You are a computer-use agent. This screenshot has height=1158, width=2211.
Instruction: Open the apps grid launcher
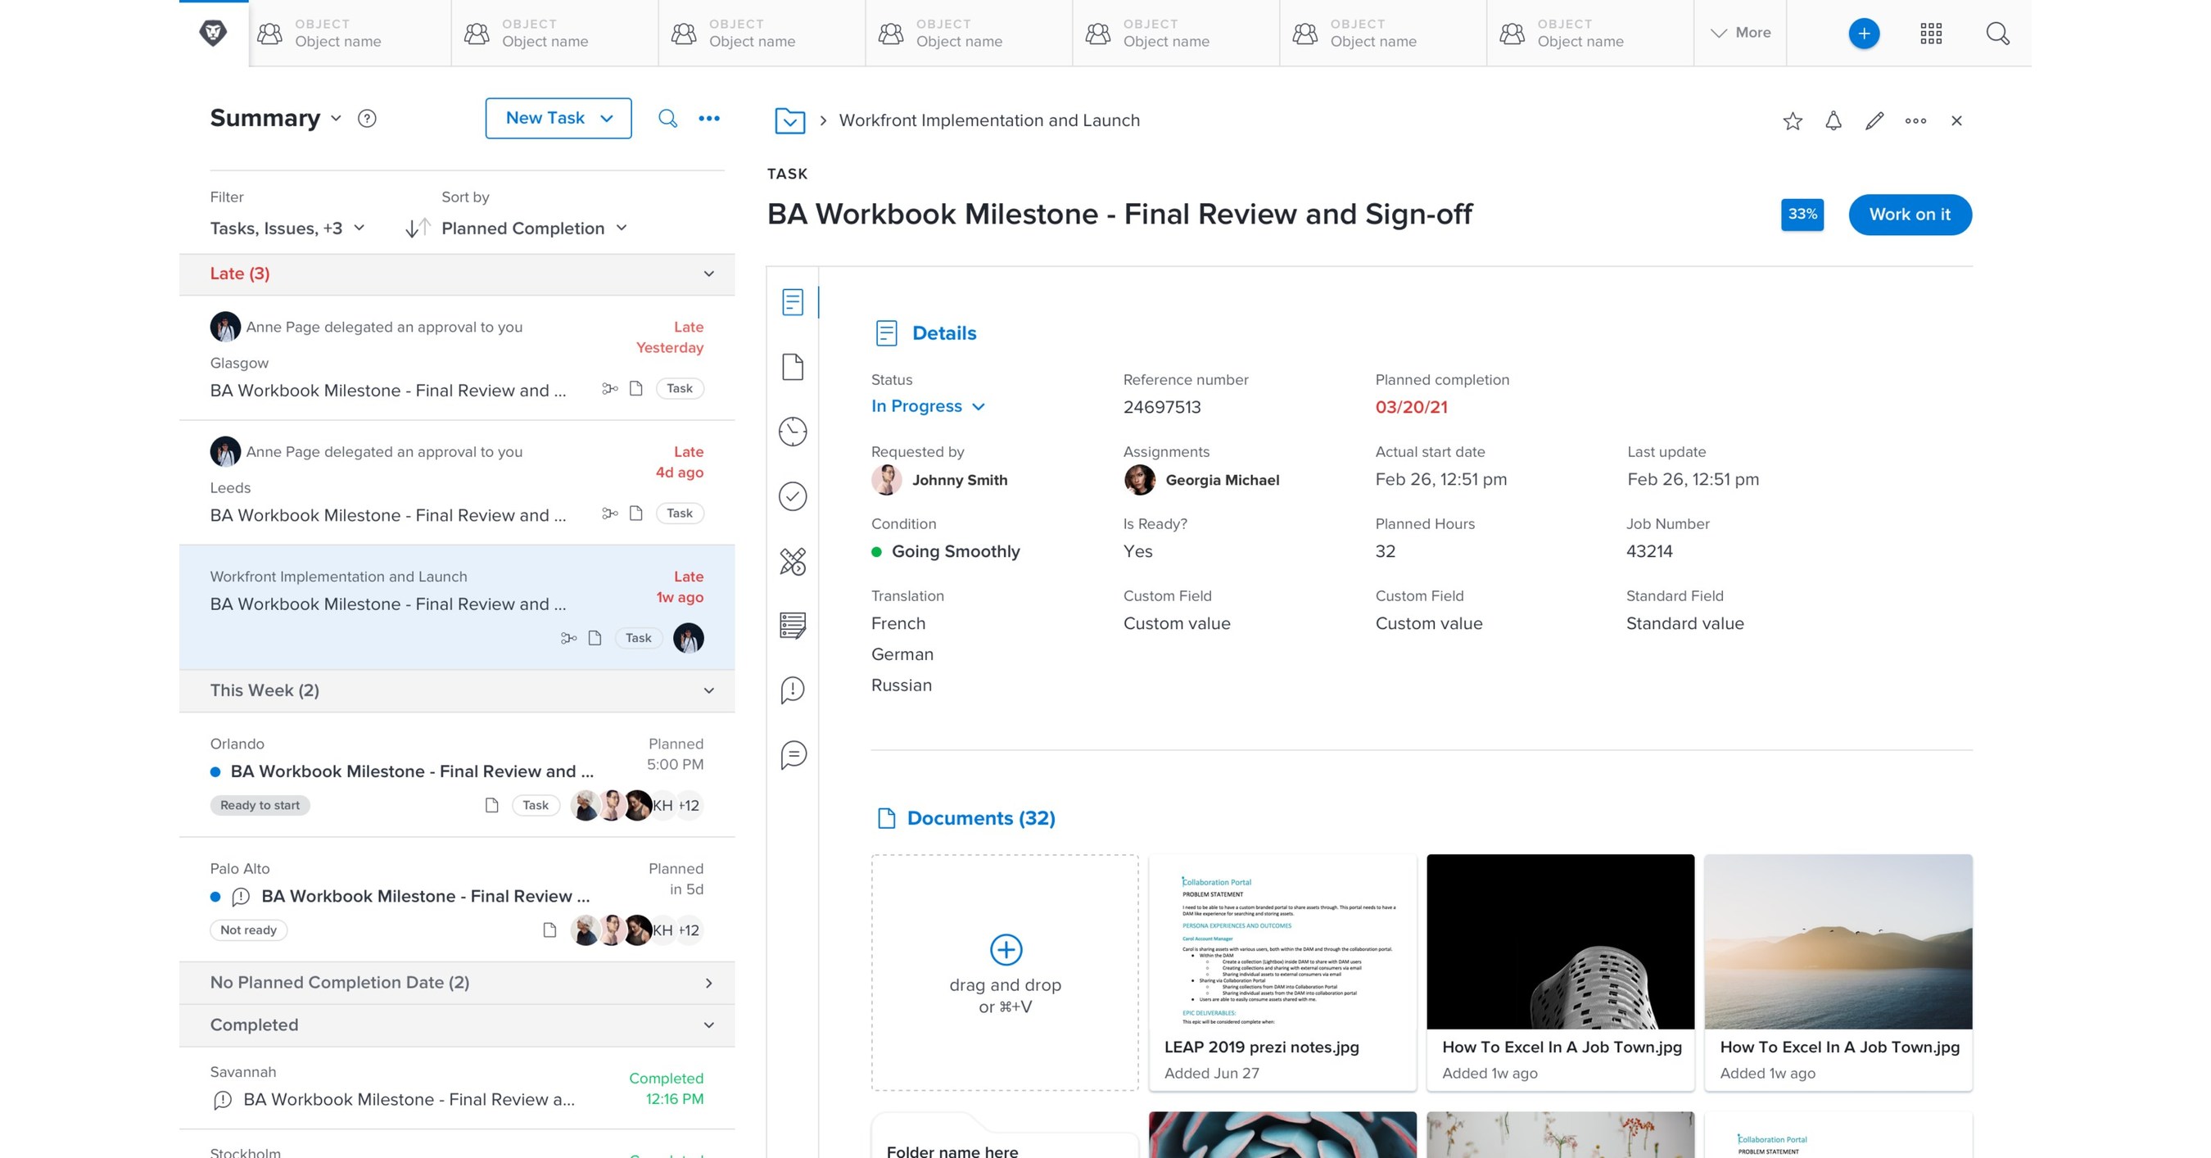pyautogui.click(x=1931, y=34)
